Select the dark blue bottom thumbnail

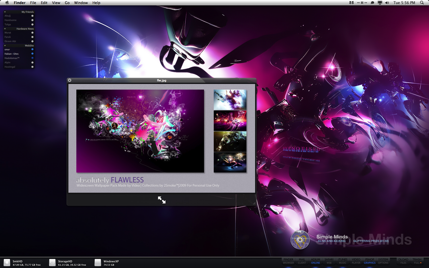pyautogui.click(x=230, y=163)
